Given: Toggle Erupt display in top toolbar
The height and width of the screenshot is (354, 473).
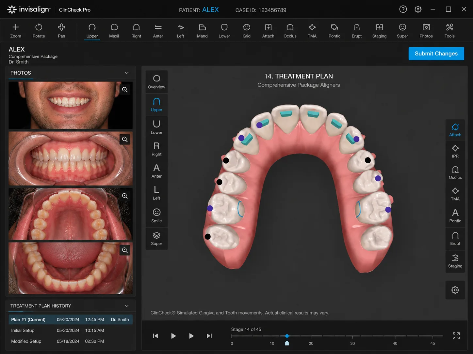Looking at the screenshot, I should click(357, 31).
